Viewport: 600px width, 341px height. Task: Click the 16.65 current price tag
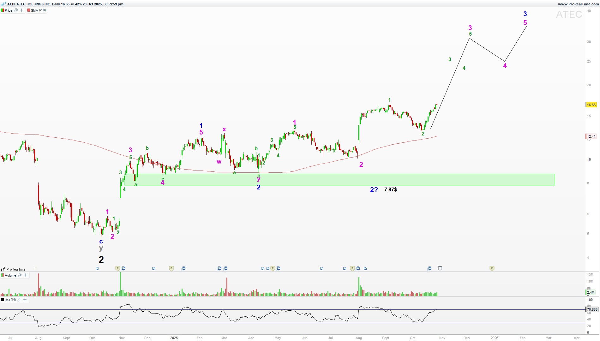pos(591,105)
